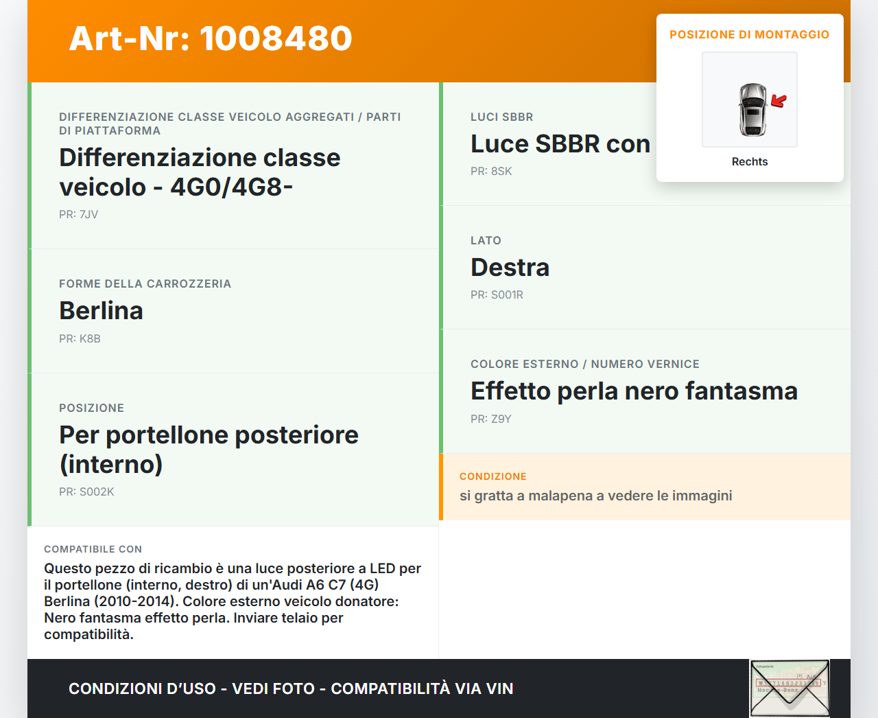Select the Differenziazione classe veicolo value
The image size is (878, 718).
click(200, 172)
